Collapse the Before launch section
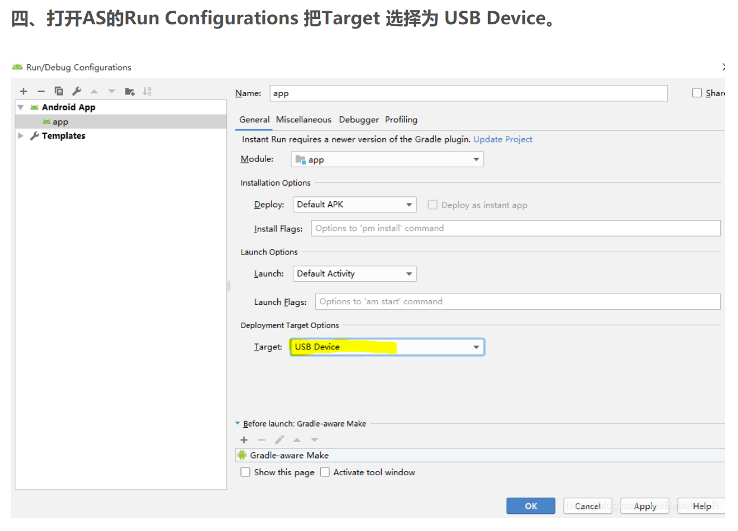Image resolution: width=738 pixels, height=531 pixels. click(x=238, y=424)
